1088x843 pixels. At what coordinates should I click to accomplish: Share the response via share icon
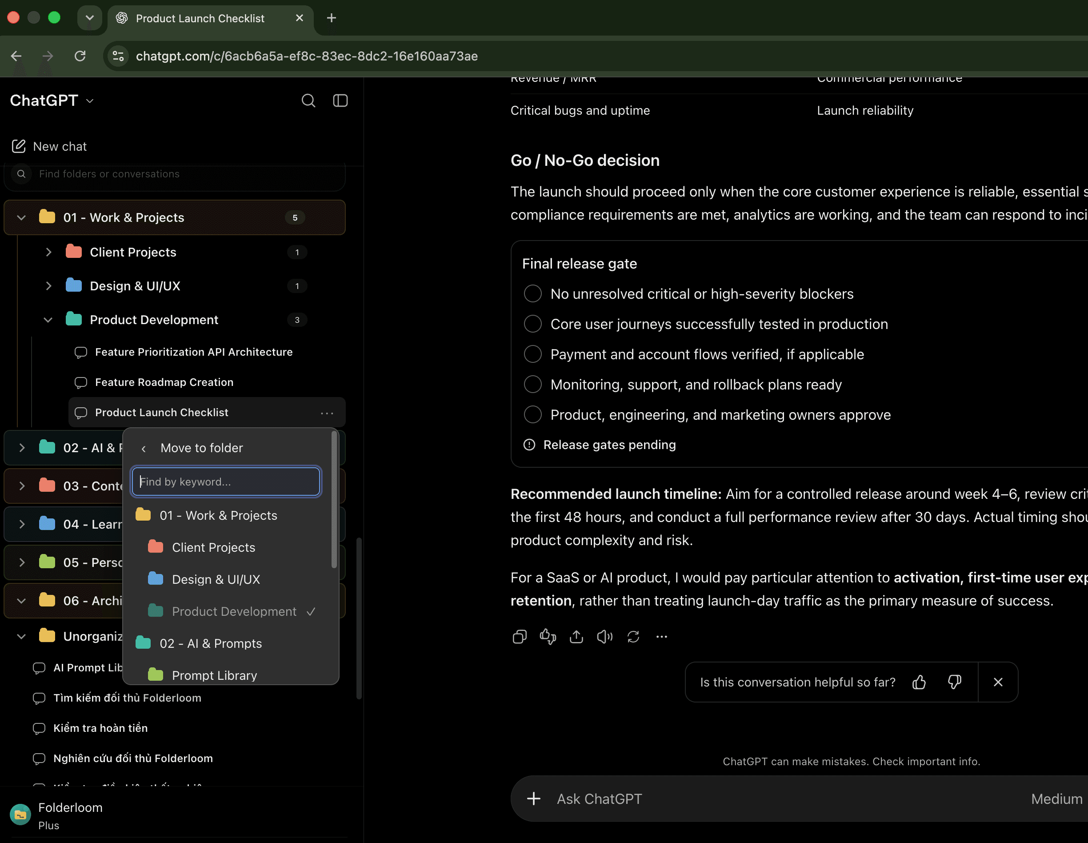pyautogui.click(x=576, y=637)
